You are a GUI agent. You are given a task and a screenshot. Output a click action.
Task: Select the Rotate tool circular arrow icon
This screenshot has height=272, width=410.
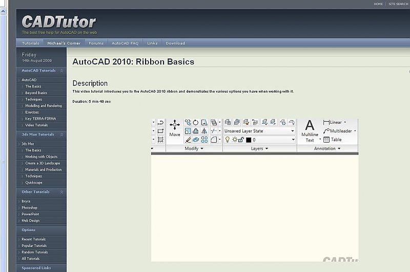[x=196, y=122]
